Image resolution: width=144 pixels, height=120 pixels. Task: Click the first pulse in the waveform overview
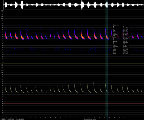[x=6, y=5]
